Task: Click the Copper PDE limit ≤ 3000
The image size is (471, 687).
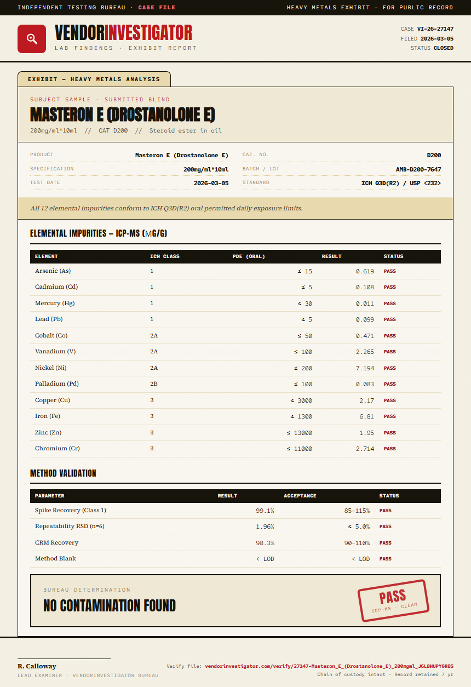Action: click(301, 400)
